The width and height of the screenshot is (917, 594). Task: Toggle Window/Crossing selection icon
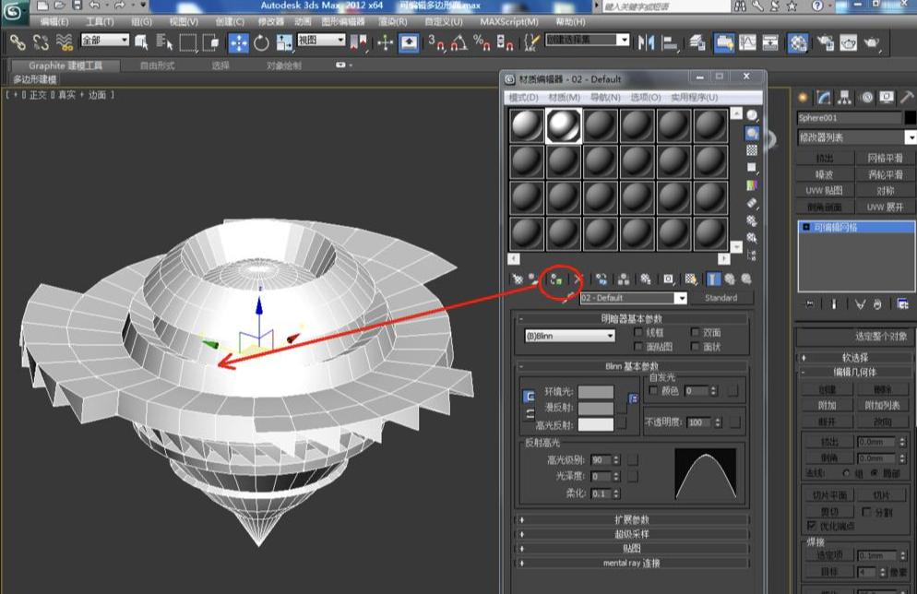tap(210, 42)
